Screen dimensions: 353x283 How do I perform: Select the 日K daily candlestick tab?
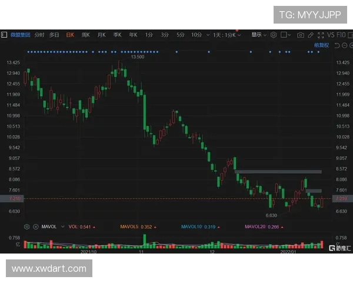[70, 35]
